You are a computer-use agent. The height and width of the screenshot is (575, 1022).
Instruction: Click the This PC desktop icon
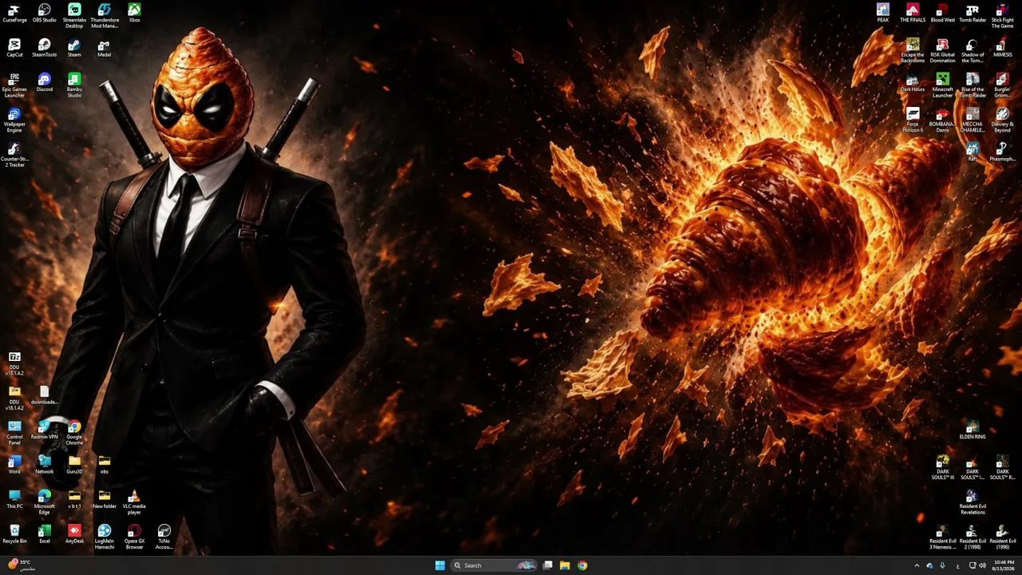pos(14,500)
